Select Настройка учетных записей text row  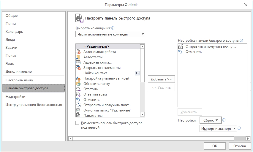106,78
